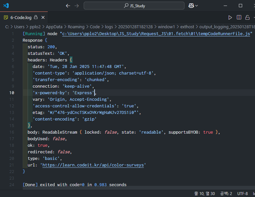The height and width of the screenshot is (197, 255).
Task: Select the 6-Code.log tab
Action: 24,17
